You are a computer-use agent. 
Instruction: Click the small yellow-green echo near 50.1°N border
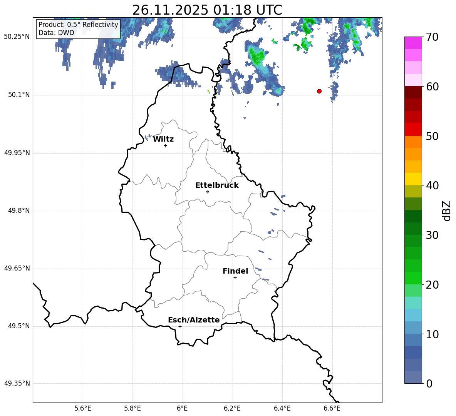(x=208, y=91)
